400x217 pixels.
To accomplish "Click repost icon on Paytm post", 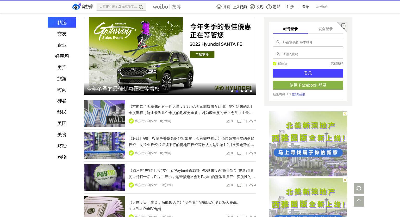I will click(228, 185).
